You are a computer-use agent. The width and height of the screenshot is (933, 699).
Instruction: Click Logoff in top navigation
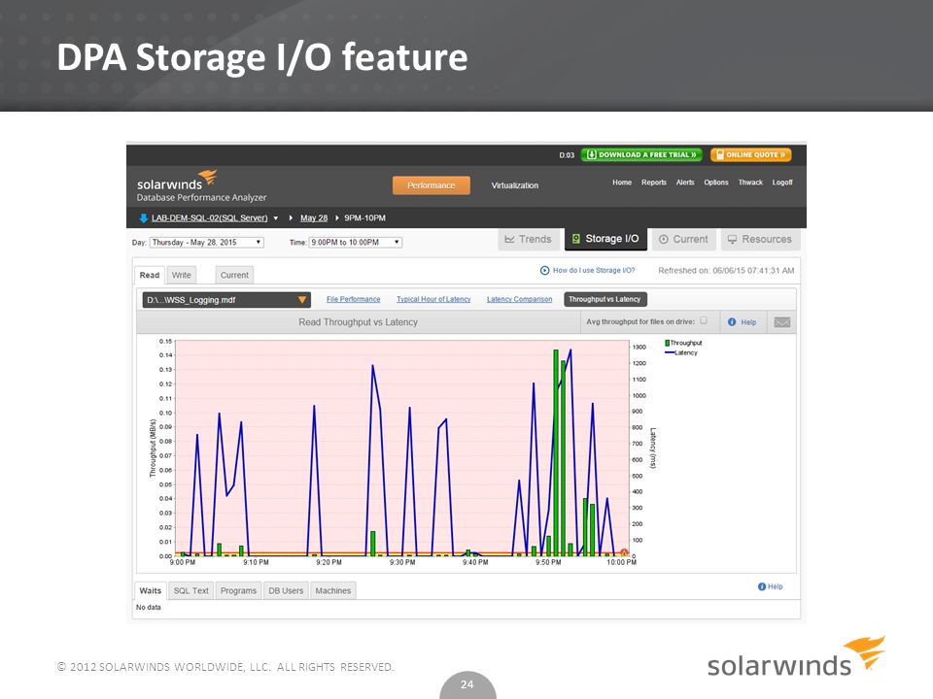(x=782, y=183)
